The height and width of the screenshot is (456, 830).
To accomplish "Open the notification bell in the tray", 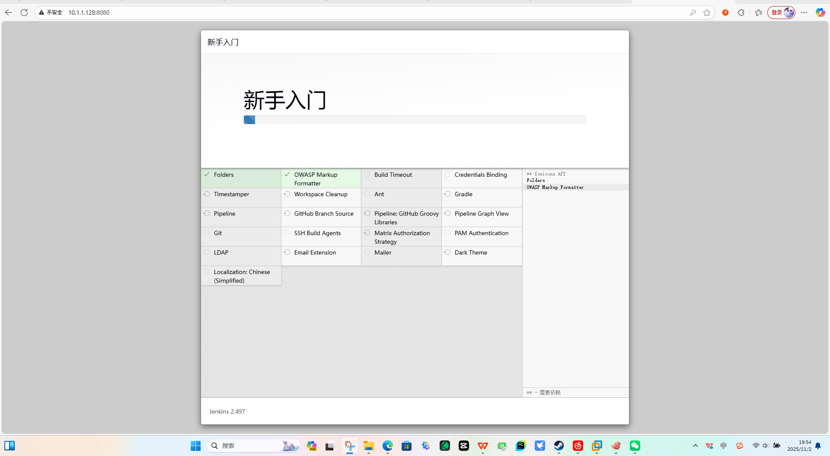I will click(x=818, y=446).
